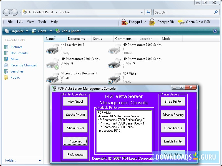Click the Documents column header
222x166 pixels.
79,39
